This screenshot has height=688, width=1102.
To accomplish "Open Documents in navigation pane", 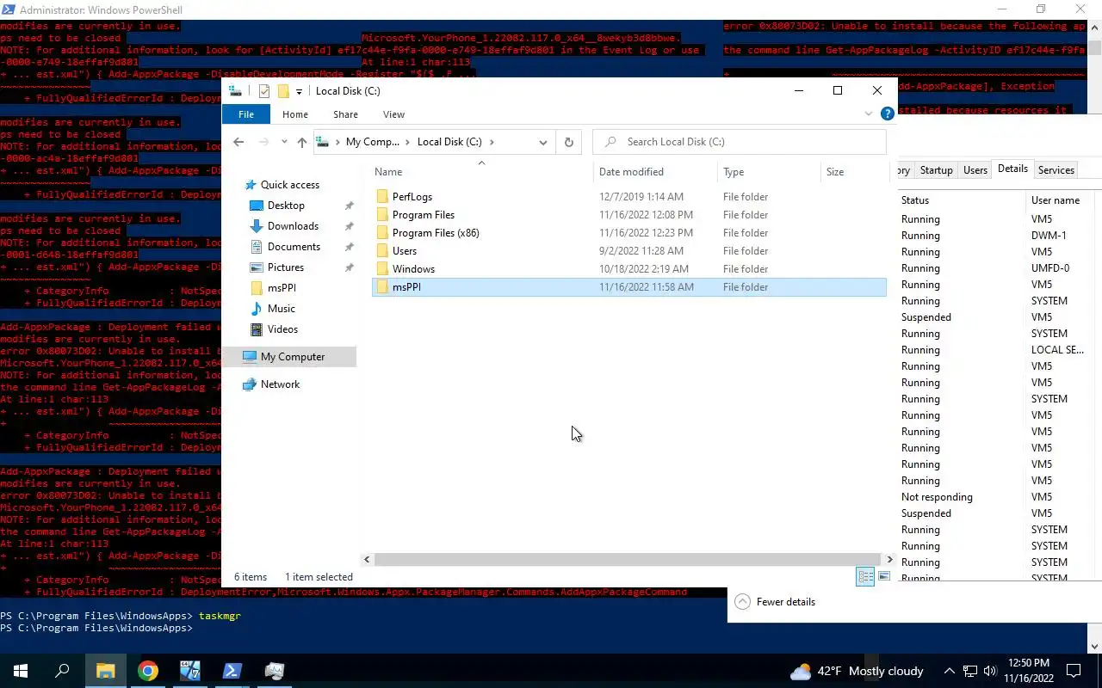I will (294, 247).
